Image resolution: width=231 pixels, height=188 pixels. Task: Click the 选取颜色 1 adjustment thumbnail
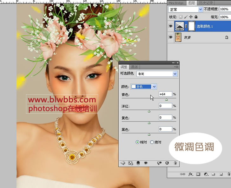(180, 26)
